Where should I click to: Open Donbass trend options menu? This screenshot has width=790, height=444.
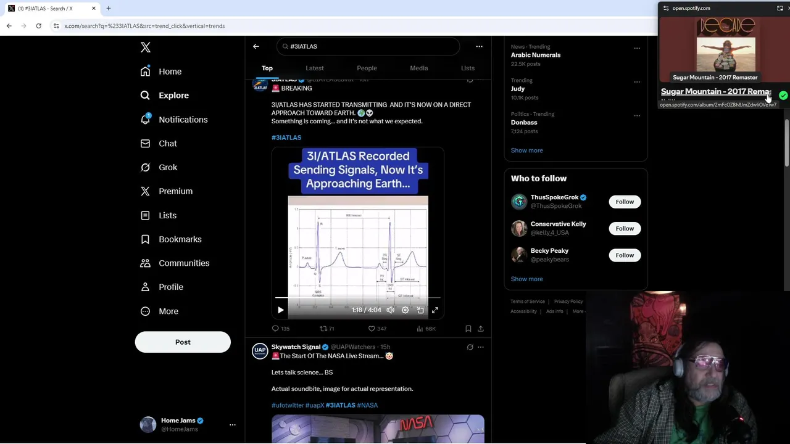pos(637,115)
